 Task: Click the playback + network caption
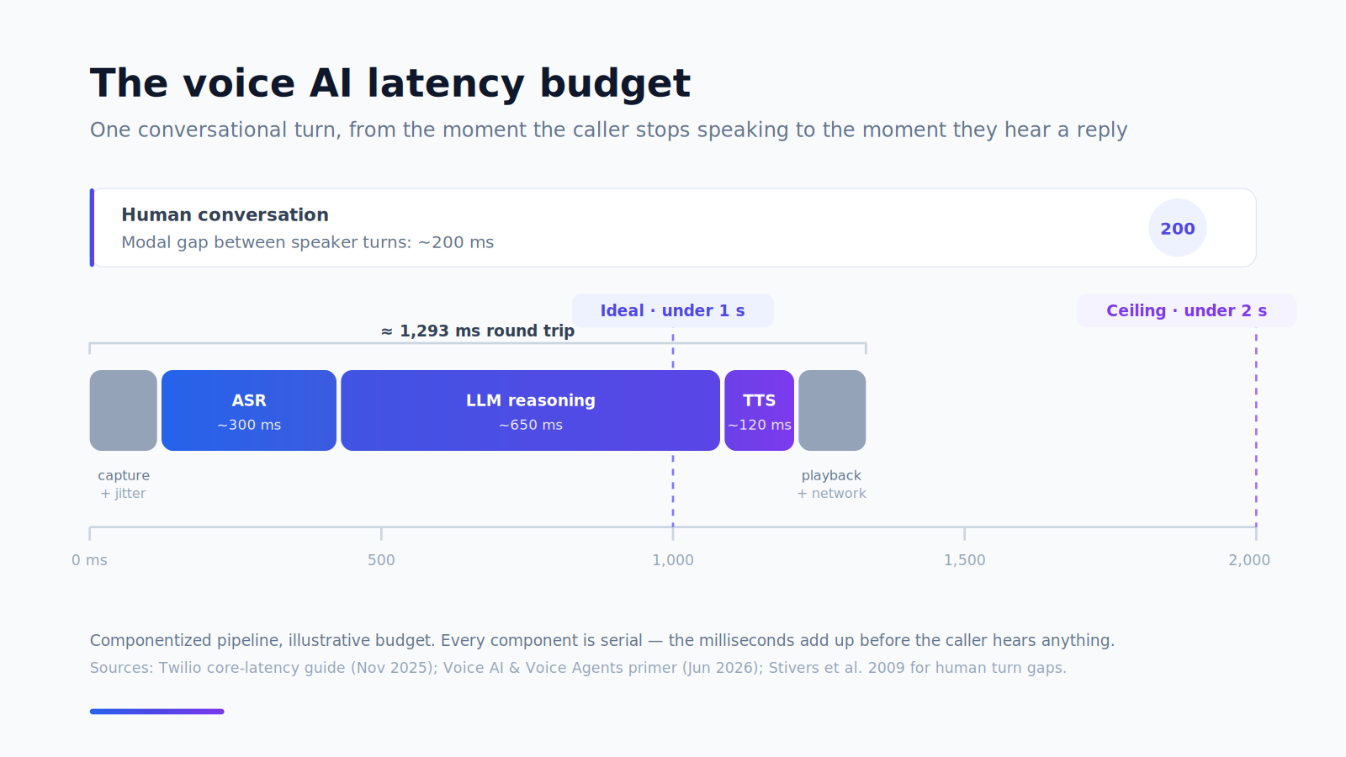coord(831,484)
